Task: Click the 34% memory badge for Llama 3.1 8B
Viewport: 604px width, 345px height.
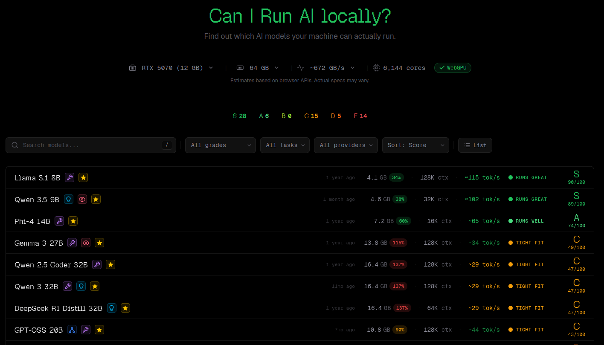Action: [x=397, y=177]
